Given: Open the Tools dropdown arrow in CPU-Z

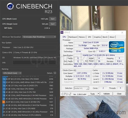Looking at the screenshot, I should (99, 94).
